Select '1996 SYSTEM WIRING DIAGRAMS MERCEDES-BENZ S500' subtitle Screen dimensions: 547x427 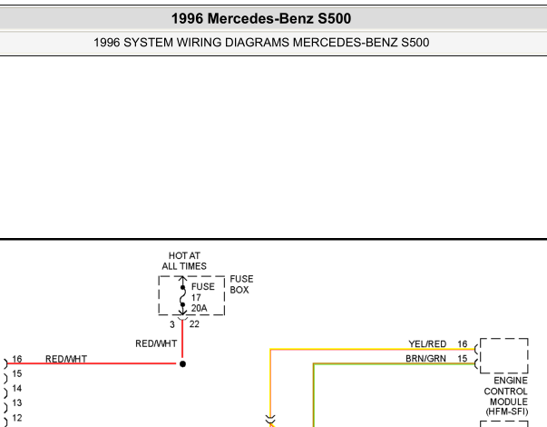[261, 43]
